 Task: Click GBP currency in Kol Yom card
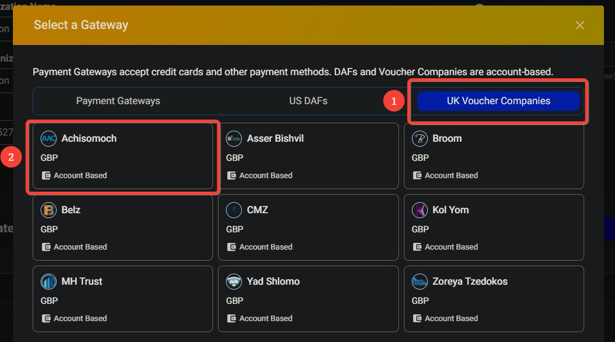tap(420, 229)
